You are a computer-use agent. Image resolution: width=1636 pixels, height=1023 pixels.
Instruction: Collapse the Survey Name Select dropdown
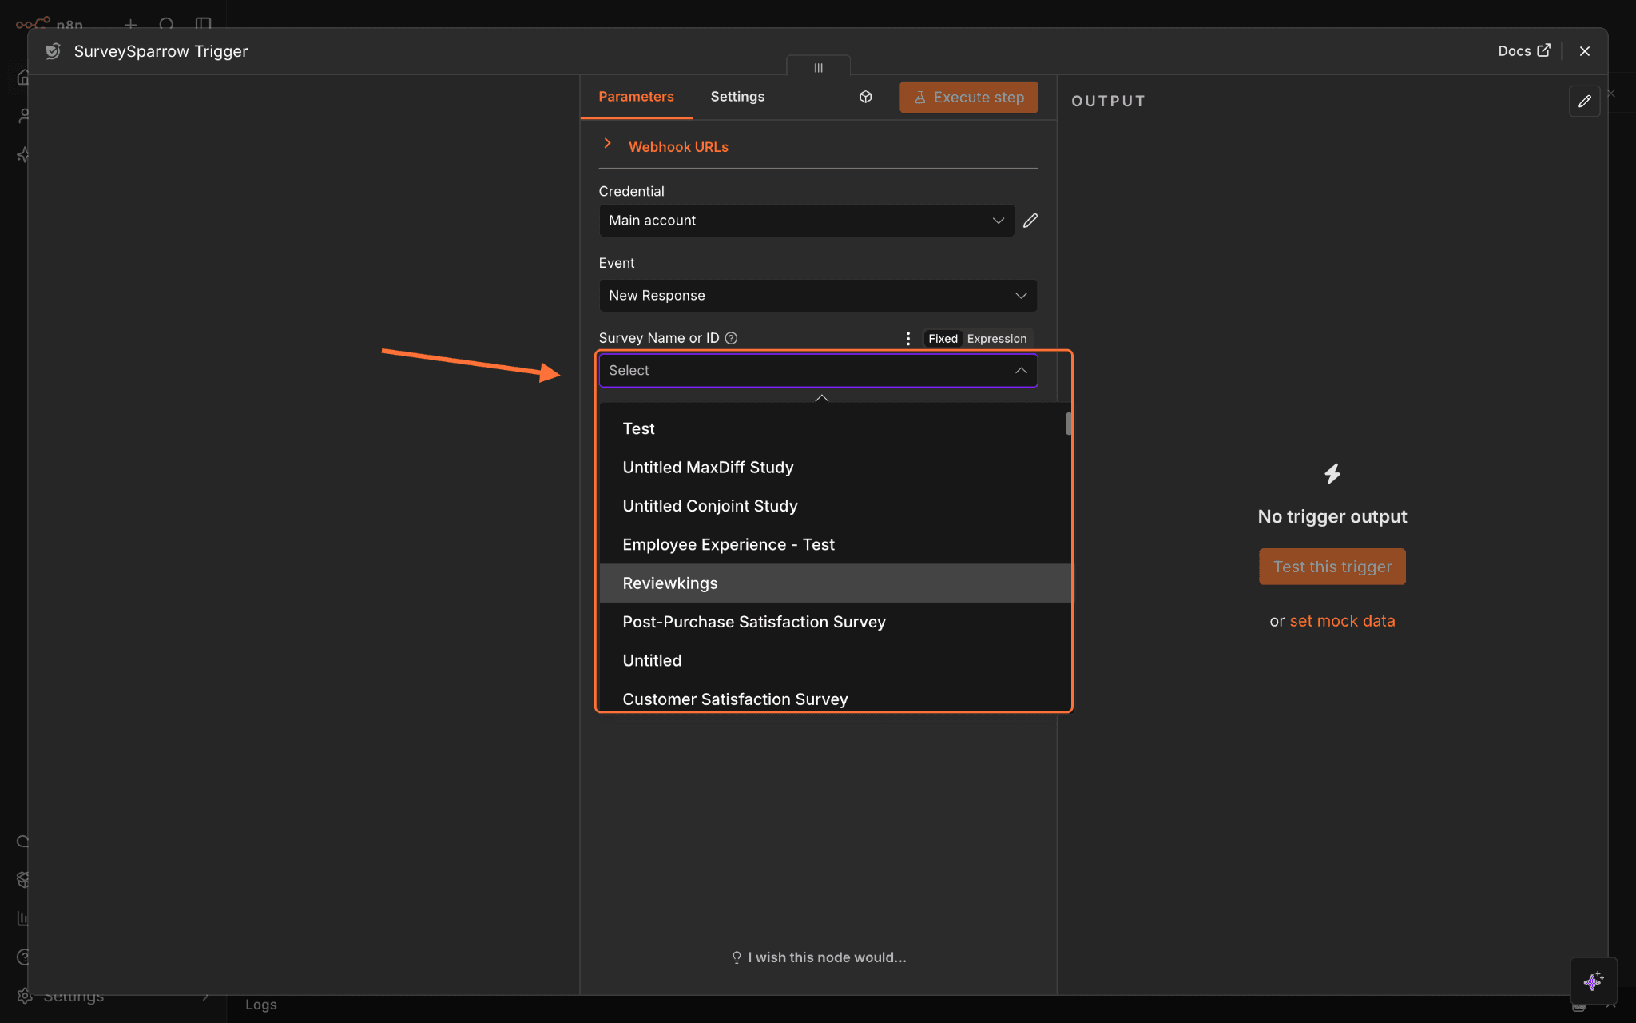pyautogui.click(x=818, y=371)
